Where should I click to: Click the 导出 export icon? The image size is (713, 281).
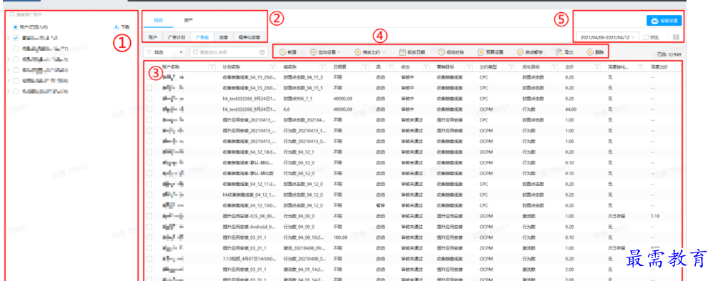[x=559, y=52]
